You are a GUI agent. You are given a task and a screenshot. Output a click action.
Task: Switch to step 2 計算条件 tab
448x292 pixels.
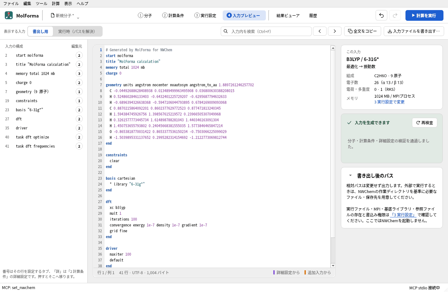click(x=173, y=16)
